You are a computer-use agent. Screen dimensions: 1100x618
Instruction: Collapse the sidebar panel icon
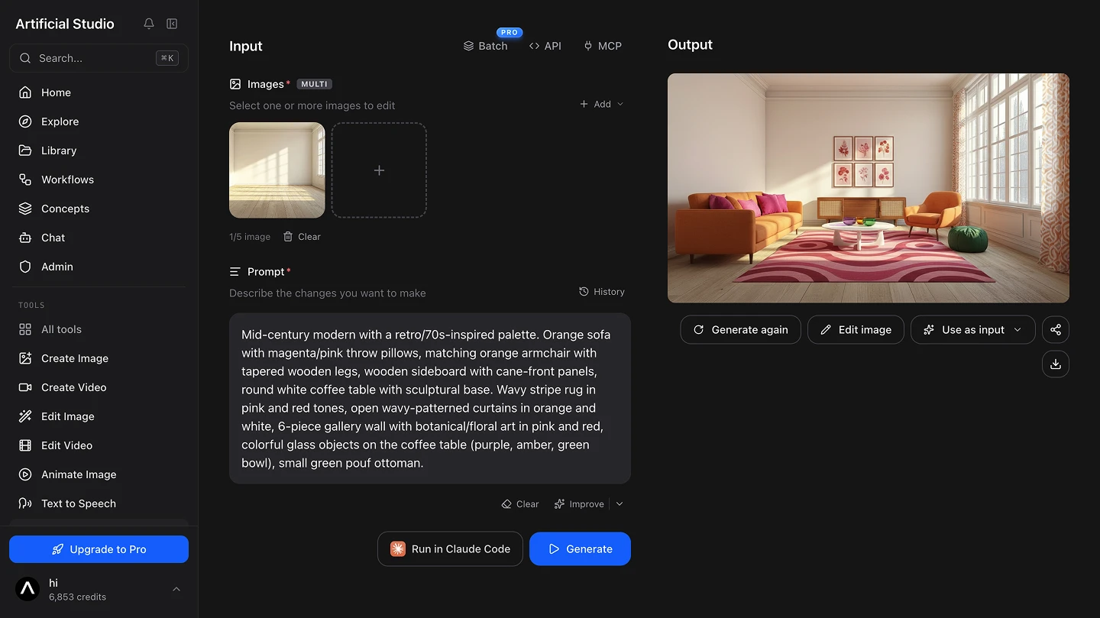click(172, 24)
